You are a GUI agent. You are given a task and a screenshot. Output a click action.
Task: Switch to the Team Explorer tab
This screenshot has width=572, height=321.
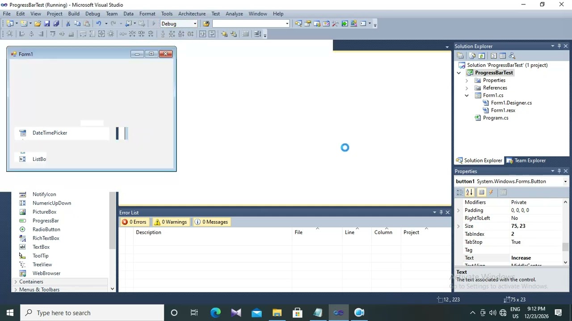click(x=526, y=160)
